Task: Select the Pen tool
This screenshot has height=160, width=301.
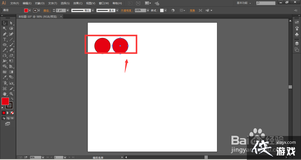Action: click(x=5, y=34)
